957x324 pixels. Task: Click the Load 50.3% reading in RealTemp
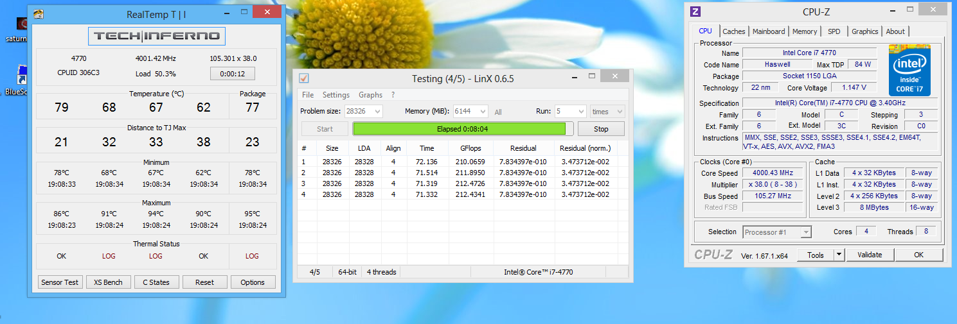click(155, 74)
